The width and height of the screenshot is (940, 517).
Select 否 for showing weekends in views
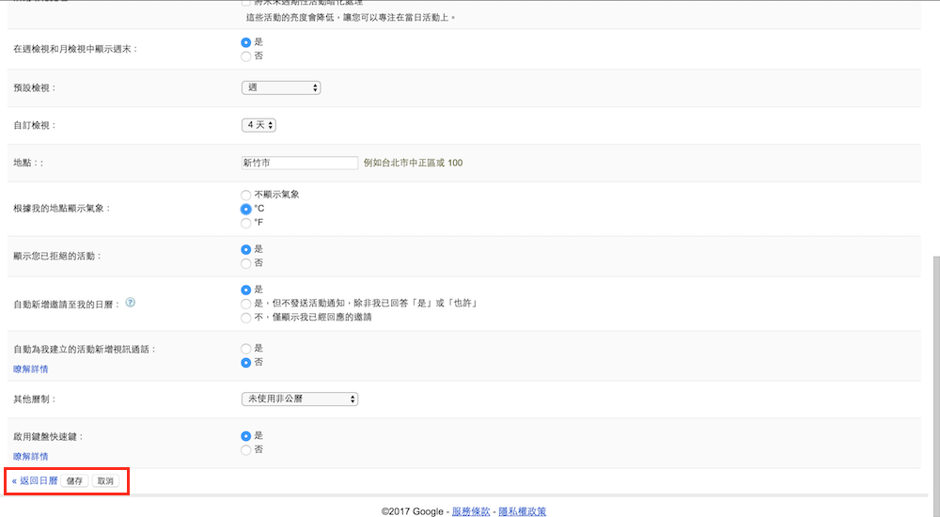(246, 56)
